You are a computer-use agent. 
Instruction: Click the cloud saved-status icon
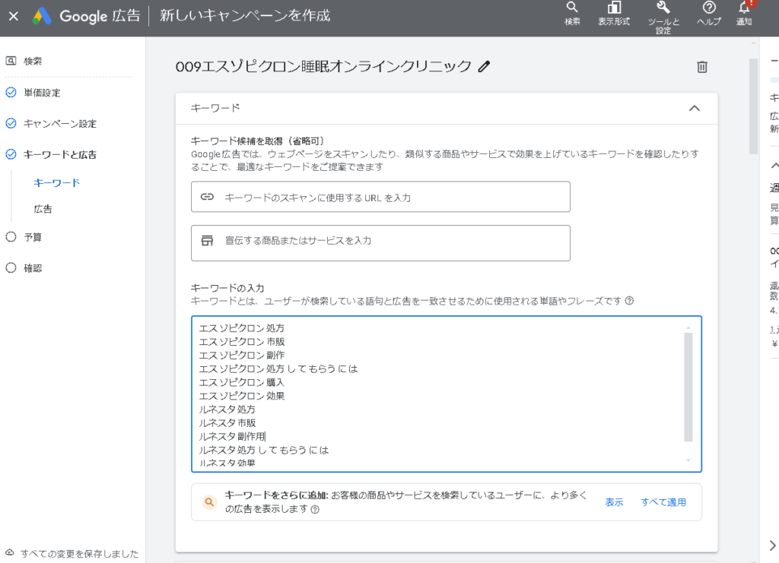9,552
